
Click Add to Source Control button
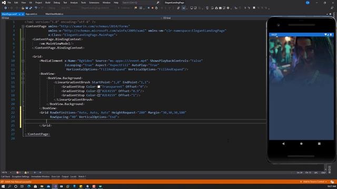click(x=314, y=182)
